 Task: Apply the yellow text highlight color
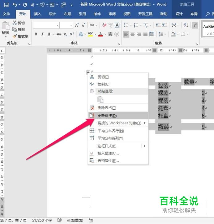[x=90, y=34]
